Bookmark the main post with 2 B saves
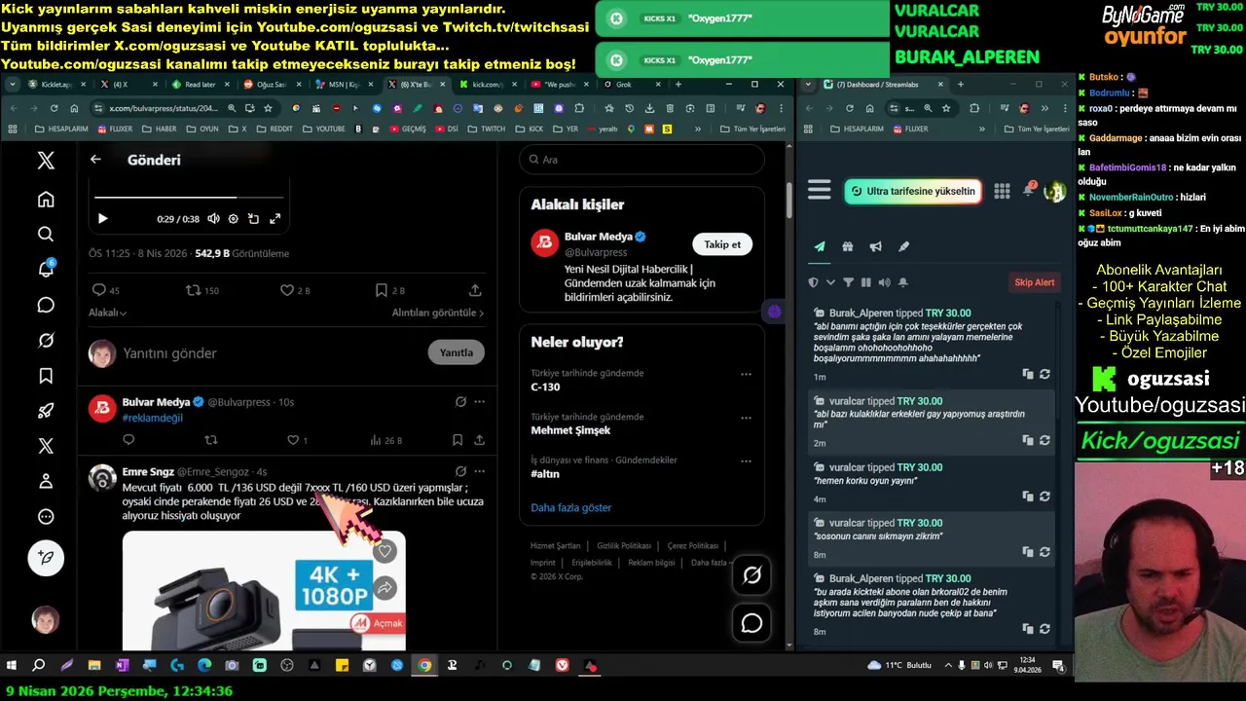Screen dimensions: 1246x701 tap(382, 290)
